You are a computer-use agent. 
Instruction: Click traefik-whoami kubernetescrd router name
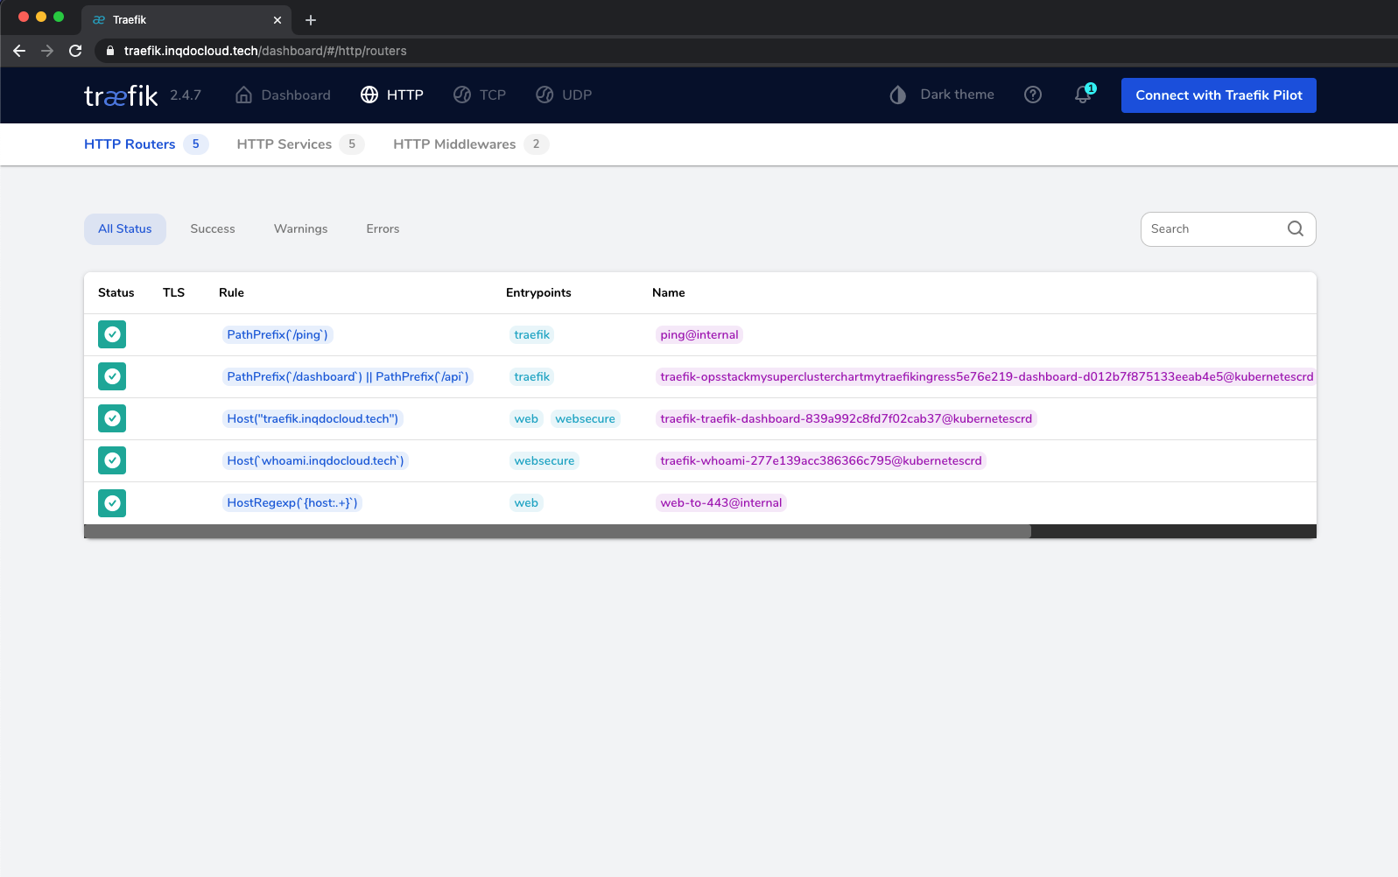point(821,460)
